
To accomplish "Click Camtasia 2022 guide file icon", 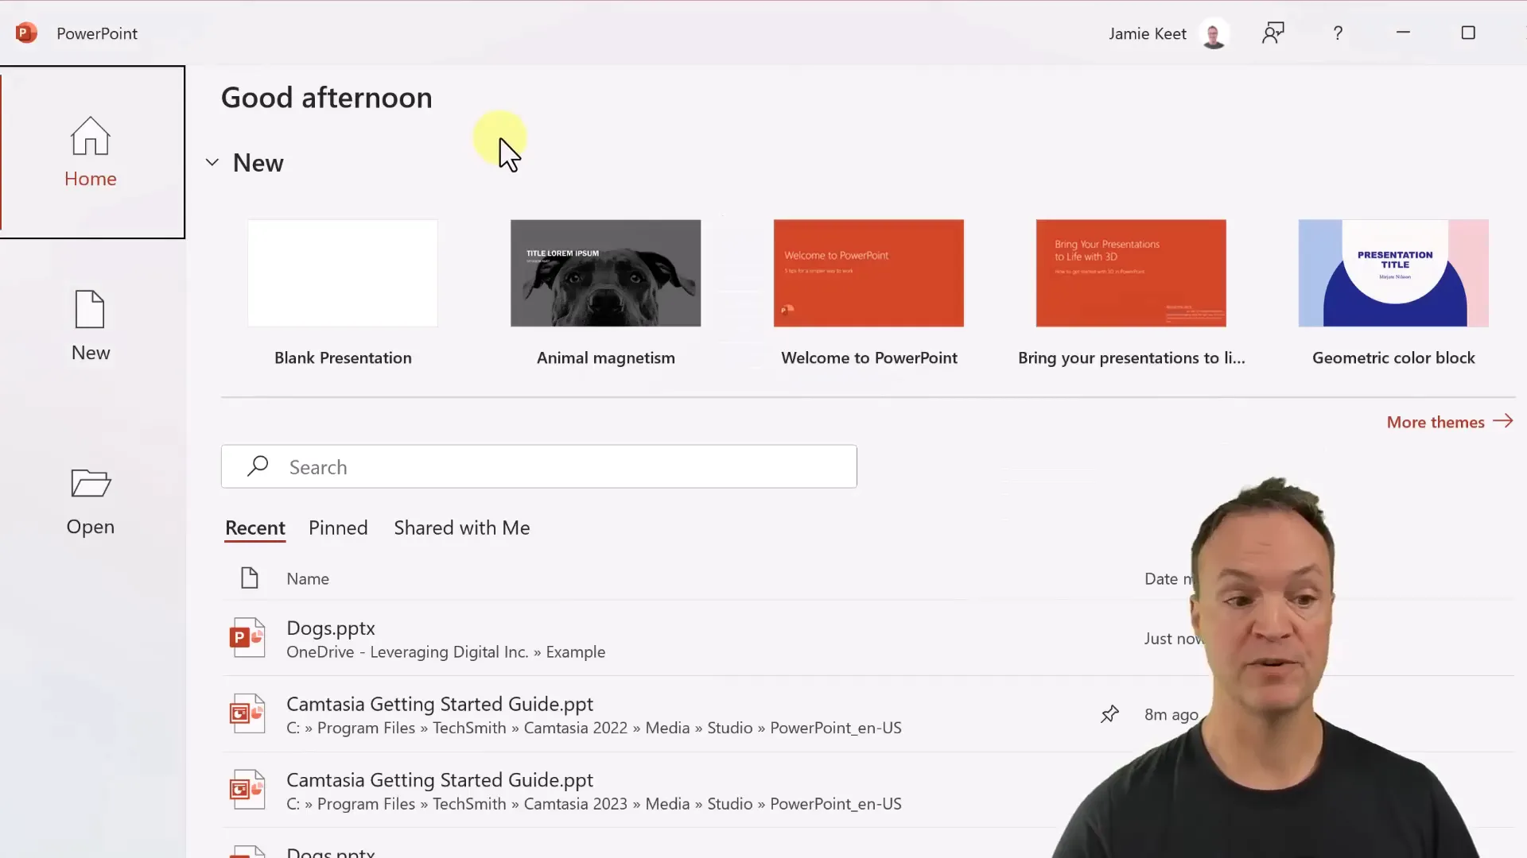I will pyautogui.click(x=247, y=713).
